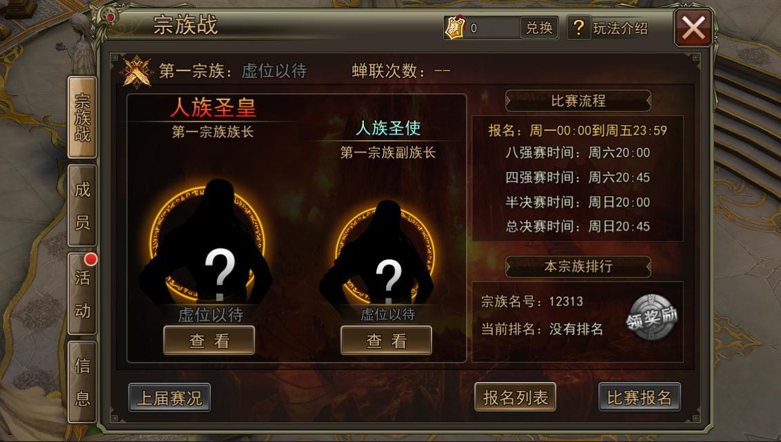Click the 比赛流程 section header
The image size is (781, 442).
click(x=578, y=101)
